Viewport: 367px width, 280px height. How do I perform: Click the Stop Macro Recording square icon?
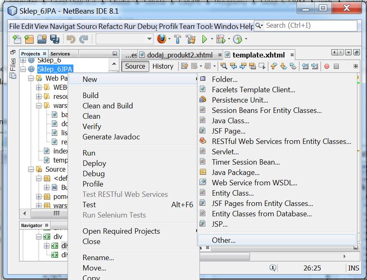pos(336,66)
